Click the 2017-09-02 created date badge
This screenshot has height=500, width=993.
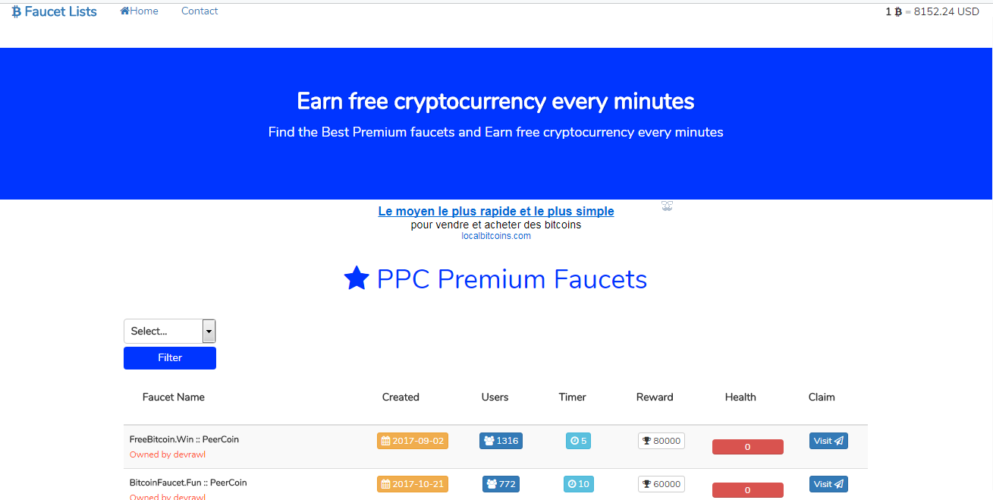pos(413,441)
